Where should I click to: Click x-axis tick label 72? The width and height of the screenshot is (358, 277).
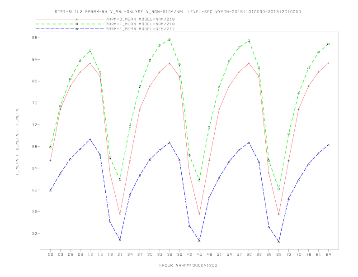click(x=288, y=254)
